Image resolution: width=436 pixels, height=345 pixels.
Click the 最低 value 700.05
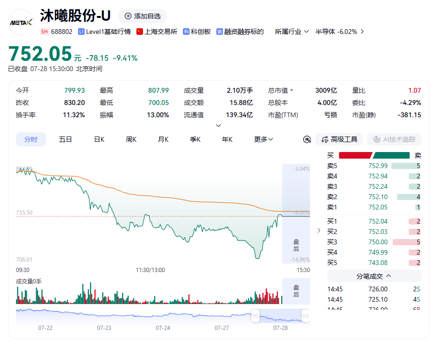pos(159,103)
